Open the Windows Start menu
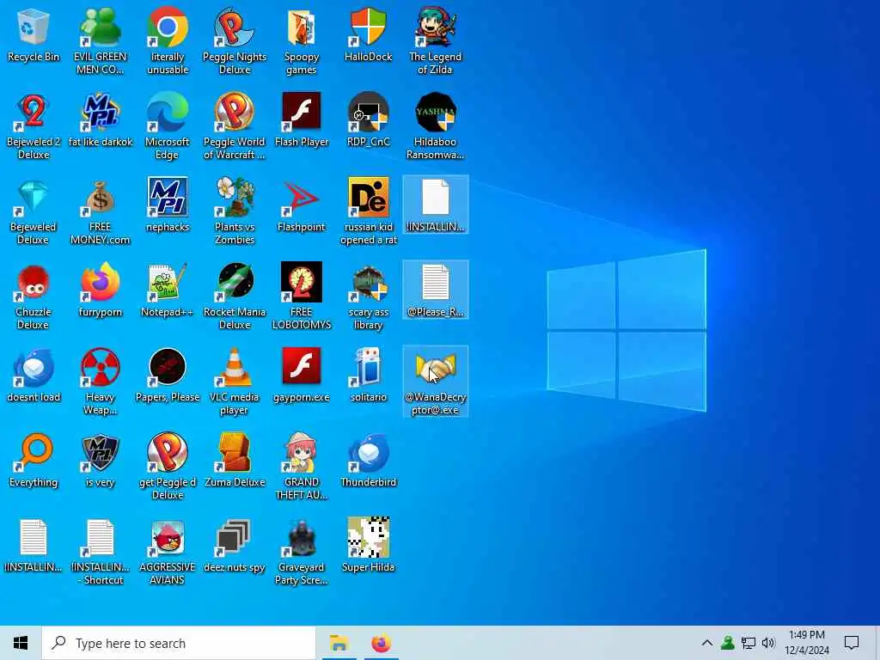Viewport: 880px width, 660px height. [x=21, y=643]
